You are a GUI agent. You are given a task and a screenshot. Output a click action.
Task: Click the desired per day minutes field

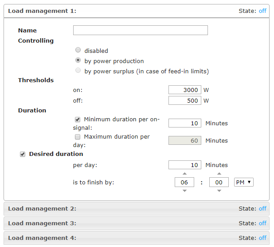pyautogui.click(x=185, y=165)
